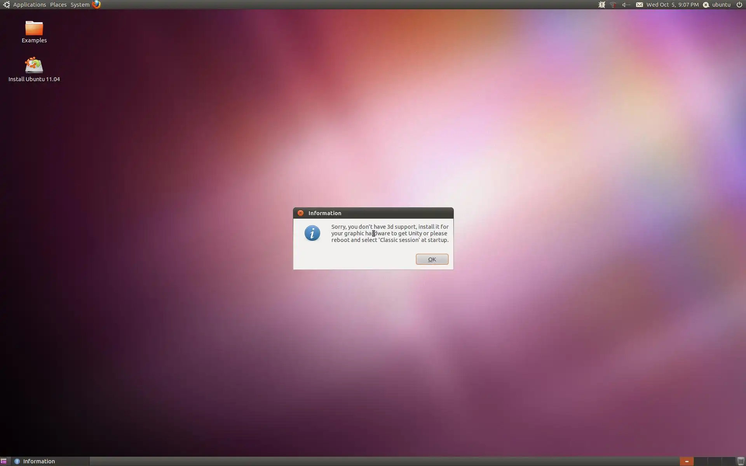Select the first highlighted workspace
The image size is (746, 466).
point(687,461)
